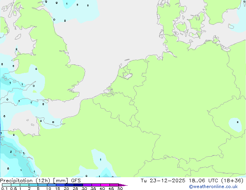Screen dimensions: 246x190
Task: Click the legend label '0.5'
Action: (14, 188)
